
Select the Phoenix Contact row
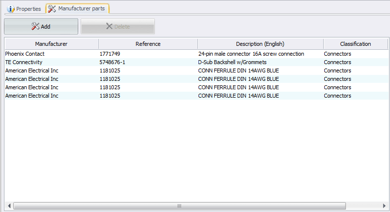pos(196,54)
